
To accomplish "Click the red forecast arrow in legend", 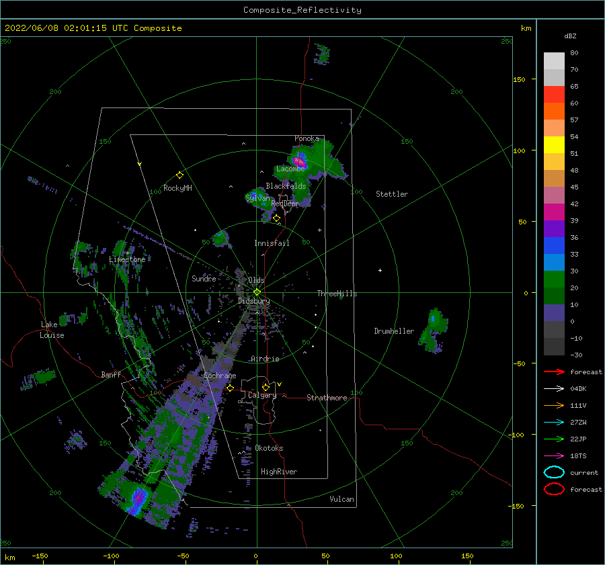I will point(554,372).
